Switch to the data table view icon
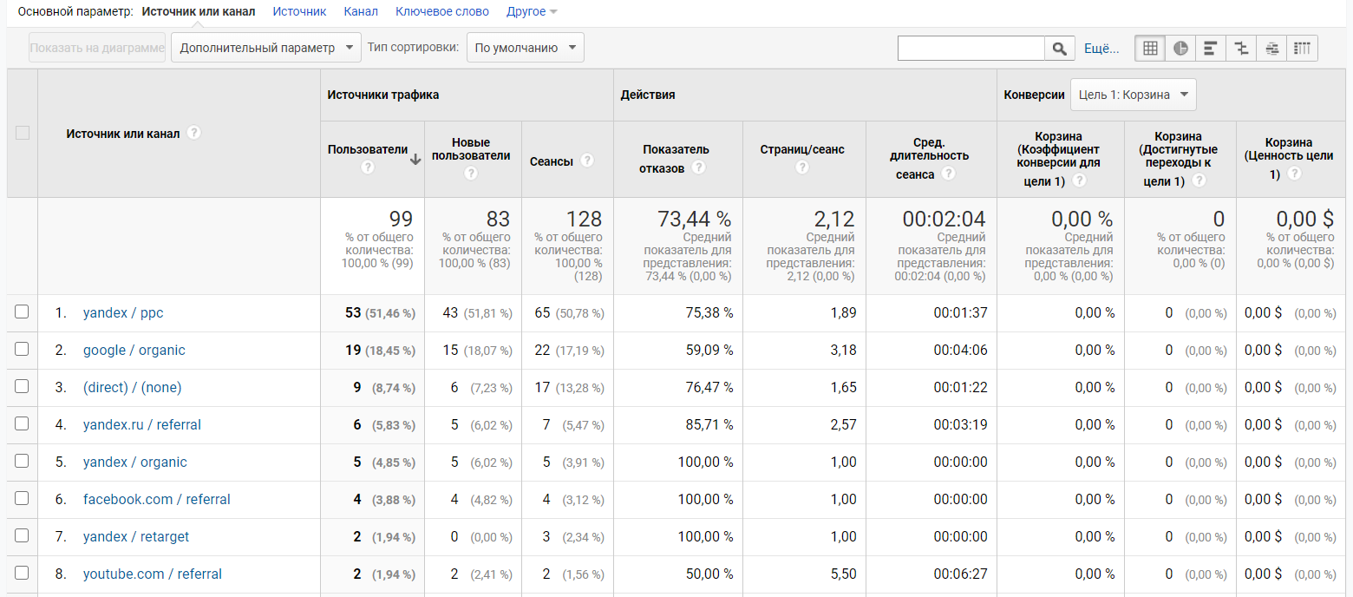Image resolution: width=1353 pixels, height=597 pixels. [1150, 49]
